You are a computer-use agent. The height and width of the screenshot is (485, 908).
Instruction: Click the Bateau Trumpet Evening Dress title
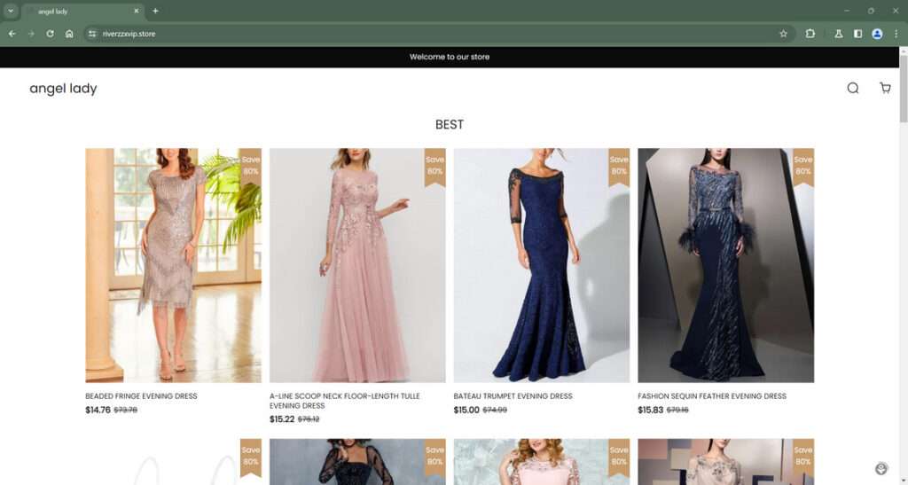coord(513,396)
